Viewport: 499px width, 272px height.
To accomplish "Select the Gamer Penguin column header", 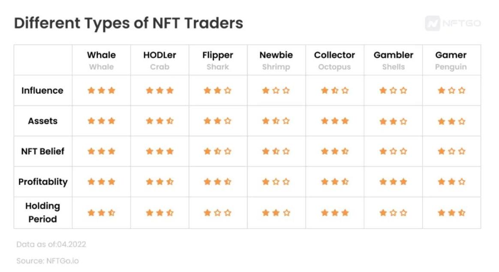I will point(451,60).
